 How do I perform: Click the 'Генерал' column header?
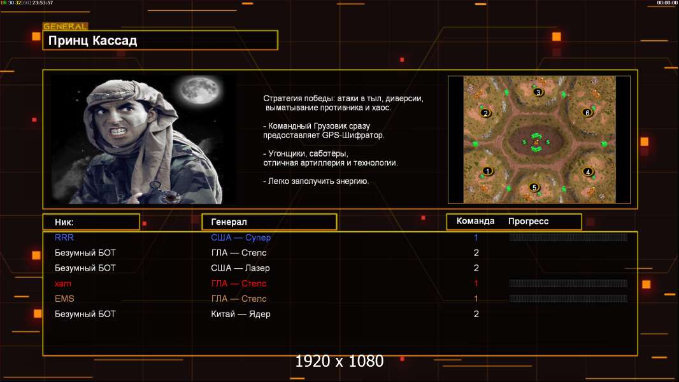tap(269, 222)
